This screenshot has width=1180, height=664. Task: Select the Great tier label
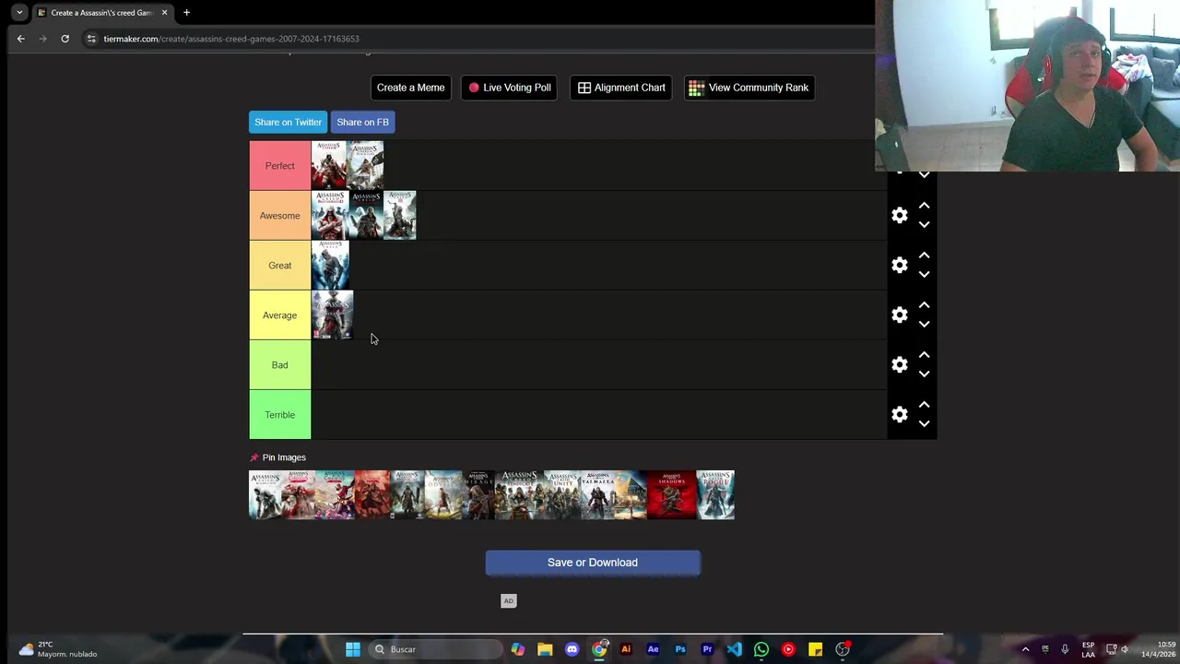pyautogui.click(x=280, y=266)
